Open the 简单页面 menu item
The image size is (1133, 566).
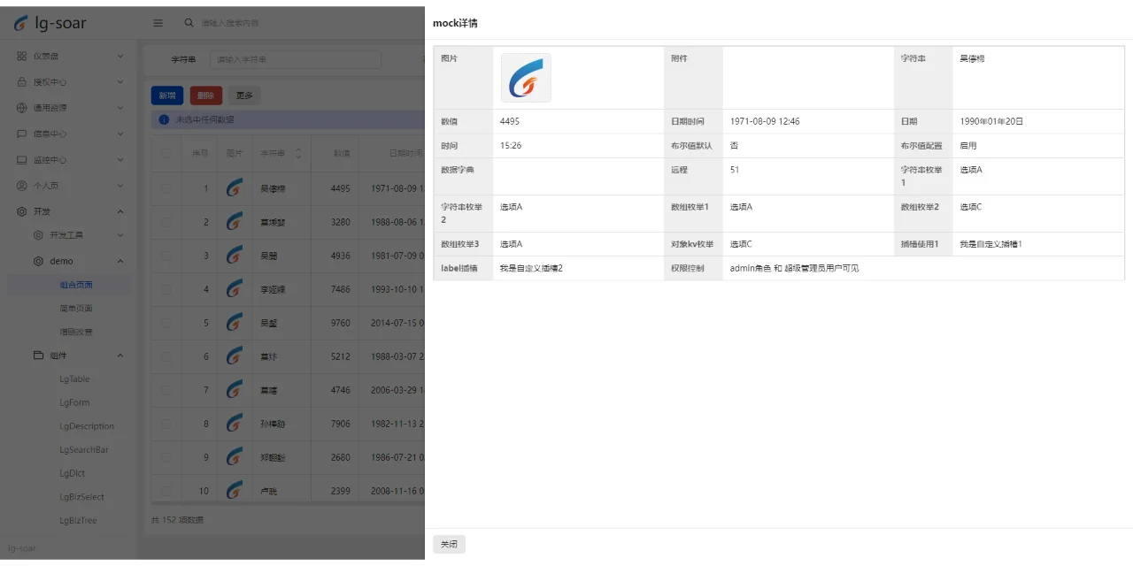[69, 309]
